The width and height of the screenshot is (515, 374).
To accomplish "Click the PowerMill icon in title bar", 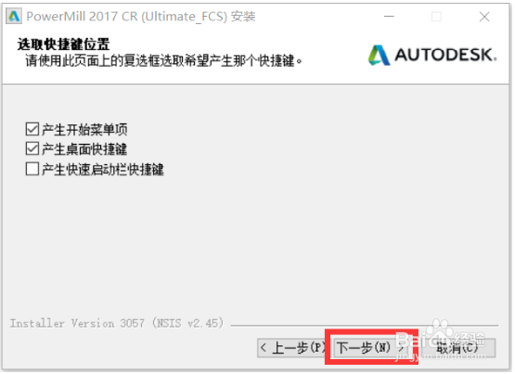I will (x=14, y=16).
